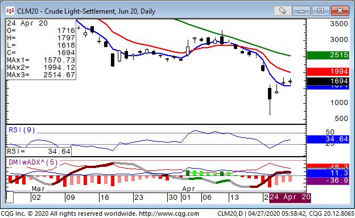Click the CQG Inc. copyright footer text
Image resolution: width=355 pixels, height=218 pixels.
point(68,213)
